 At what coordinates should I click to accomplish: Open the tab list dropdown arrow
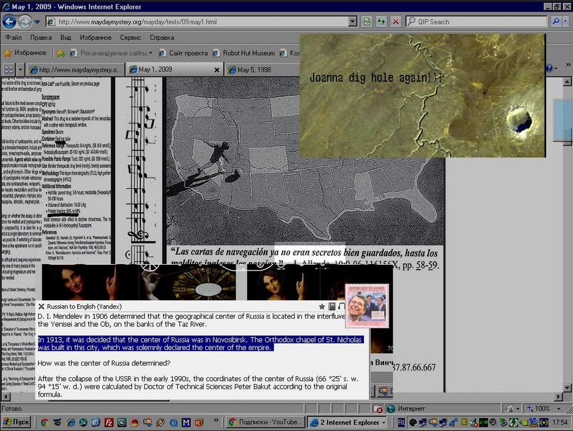(20, 69)
